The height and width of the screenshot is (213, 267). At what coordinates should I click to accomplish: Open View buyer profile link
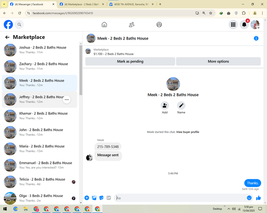click(x=187, y=132)
